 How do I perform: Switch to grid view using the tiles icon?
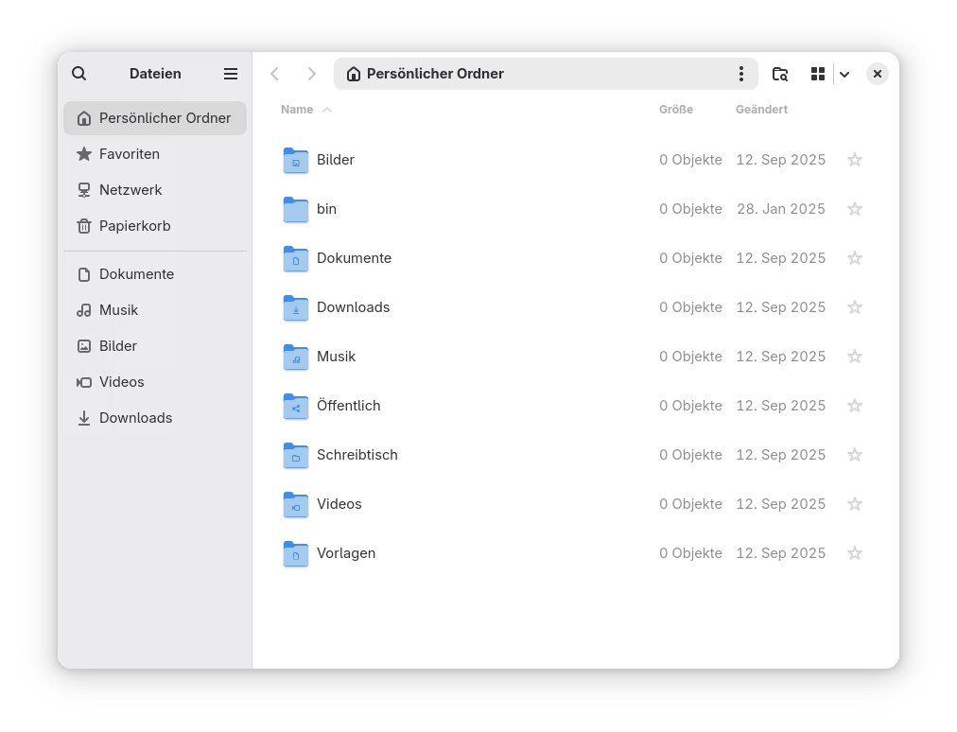click(x=818, y=73)
